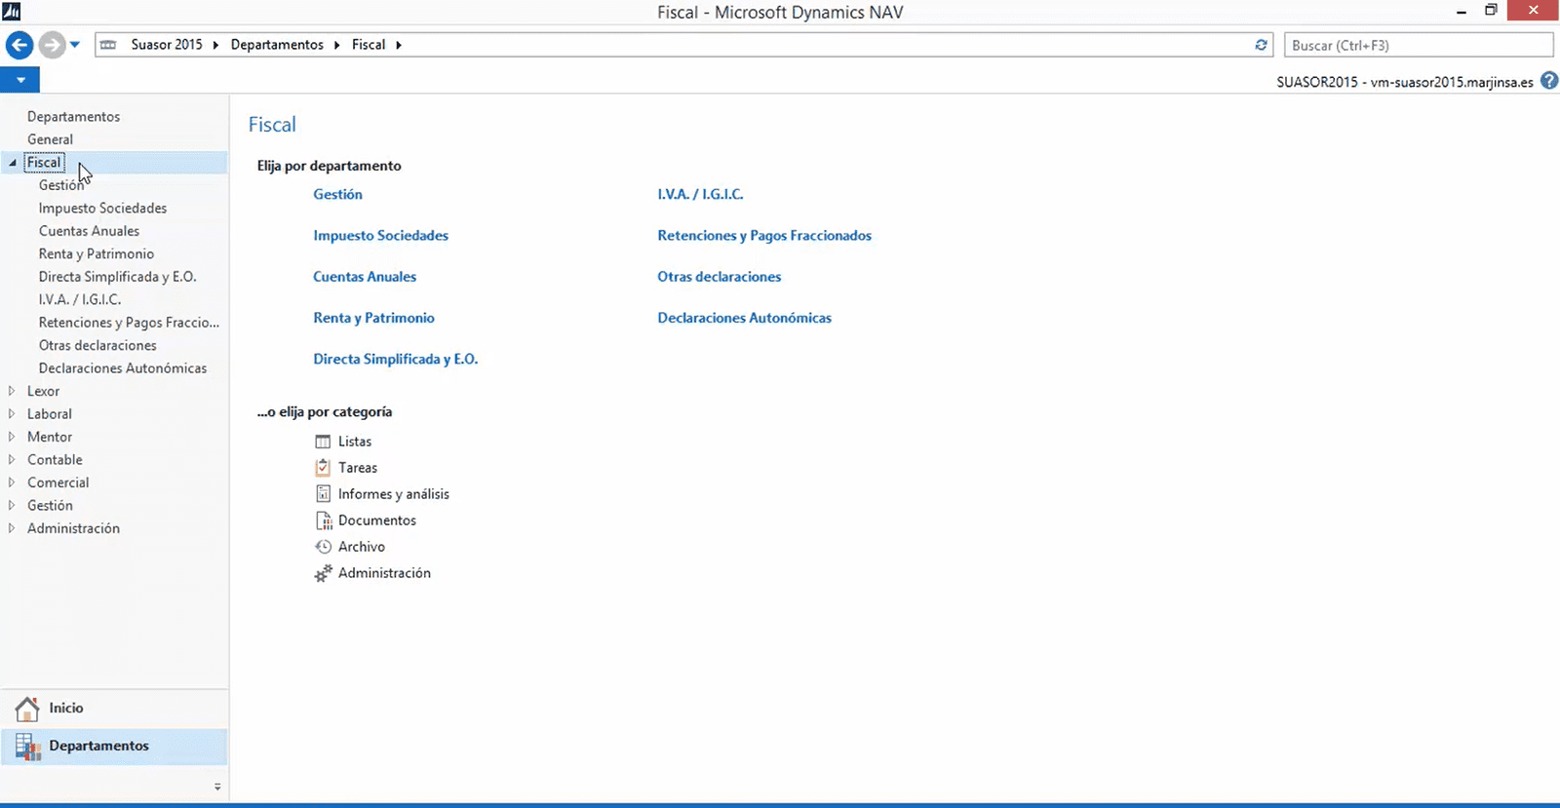1560x808 pixels.
Task: Click the Documentos category icon
Action: 324,520
